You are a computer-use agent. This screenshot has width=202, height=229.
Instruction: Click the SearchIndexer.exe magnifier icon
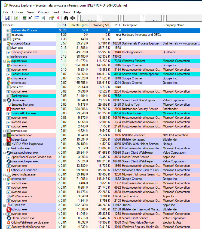pyautogui.click(x=9, y=174)
